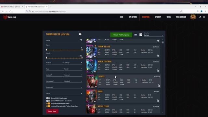Open the Skills dropdown

click(64, 93)
